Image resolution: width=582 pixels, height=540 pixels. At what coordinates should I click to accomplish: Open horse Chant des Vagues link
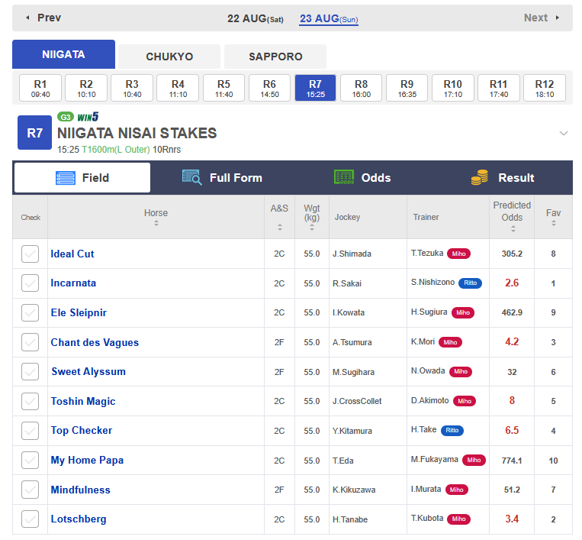(x=95, y=342)
